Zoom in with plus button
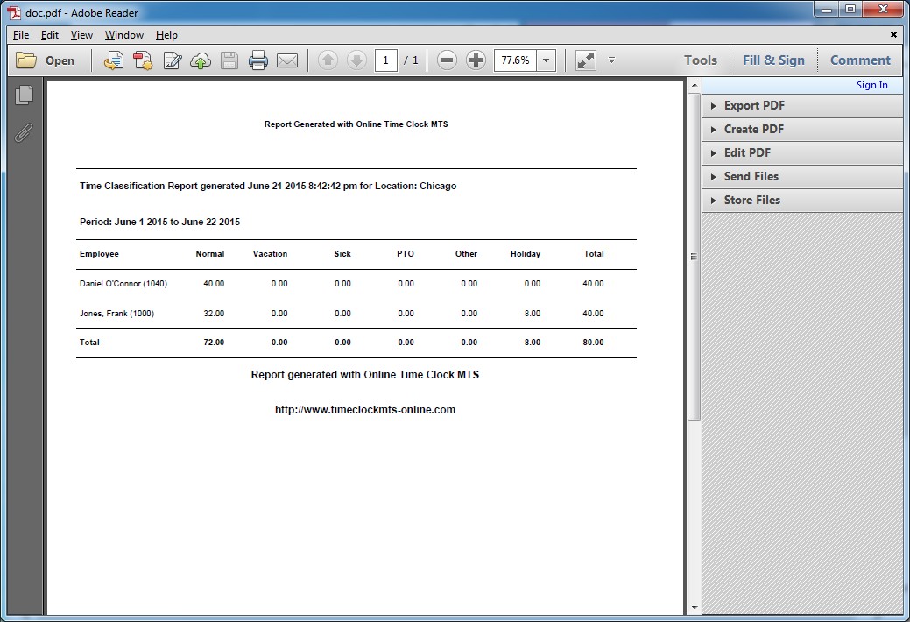This screenshot has width=910, height=622. pos(476,60)
